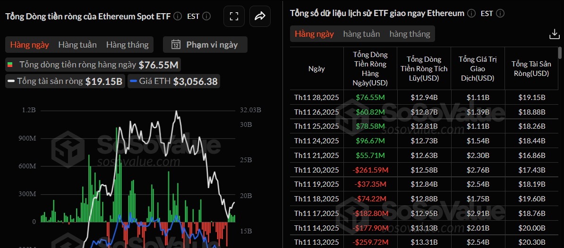Select the Th11 19,2025 date cell

[x=316, y=184]
